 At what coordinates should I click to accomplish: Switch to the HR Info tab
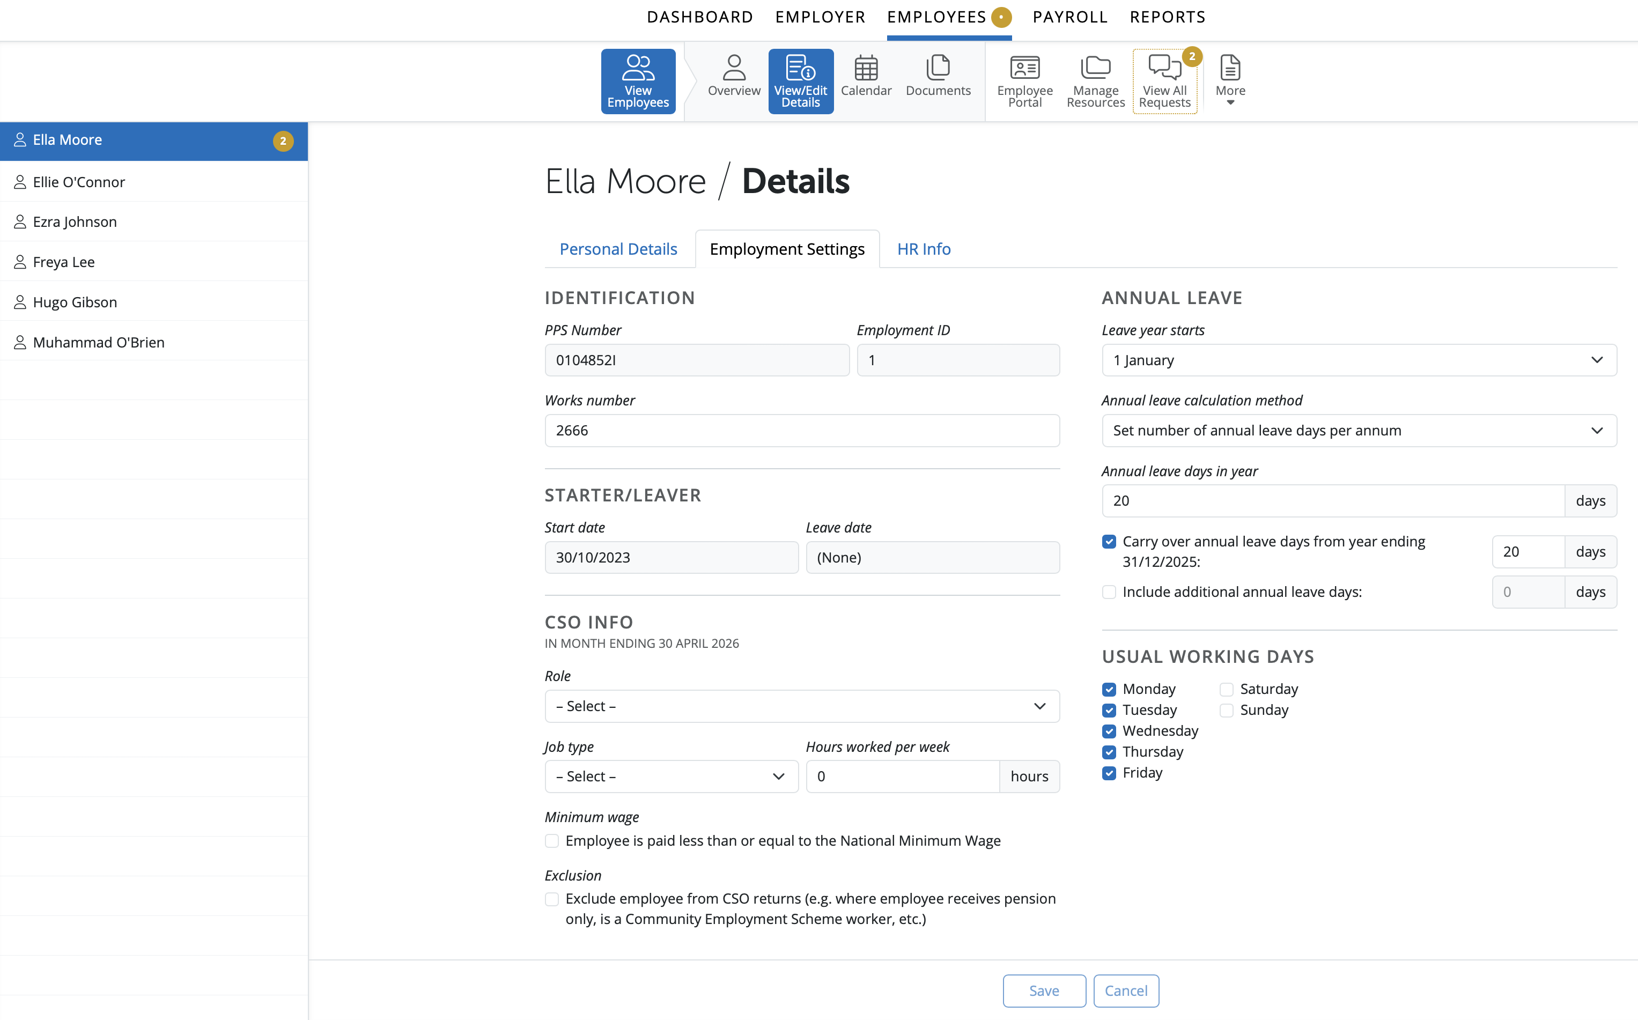(924, 249)
